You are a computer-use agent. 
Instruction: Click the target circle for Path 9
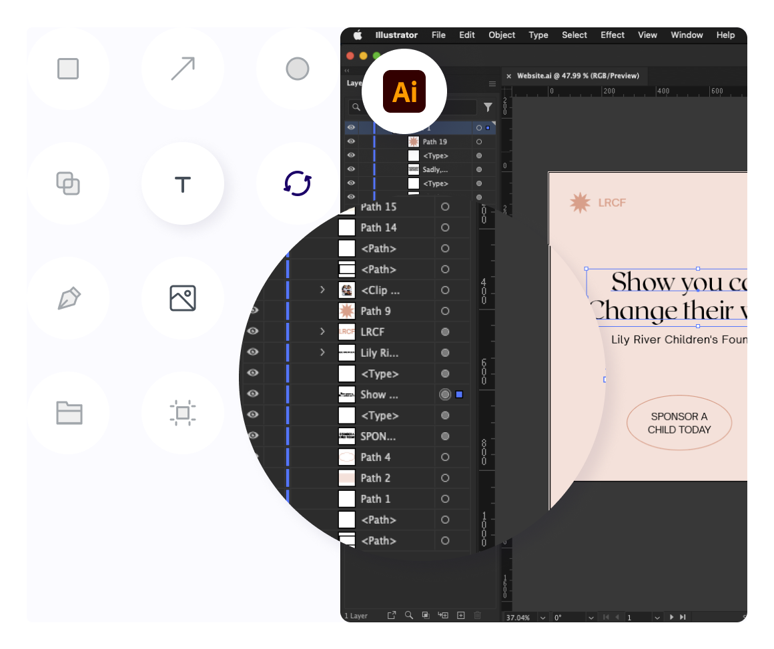point(445,311)
